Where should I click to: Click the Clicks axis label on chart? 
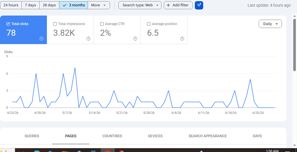(9, 52)
